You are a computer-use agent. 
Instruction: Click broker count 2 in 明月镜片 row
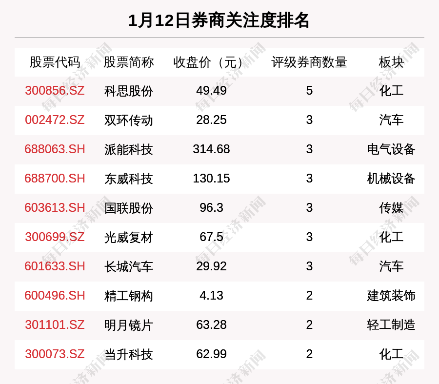tap(309, 325)
